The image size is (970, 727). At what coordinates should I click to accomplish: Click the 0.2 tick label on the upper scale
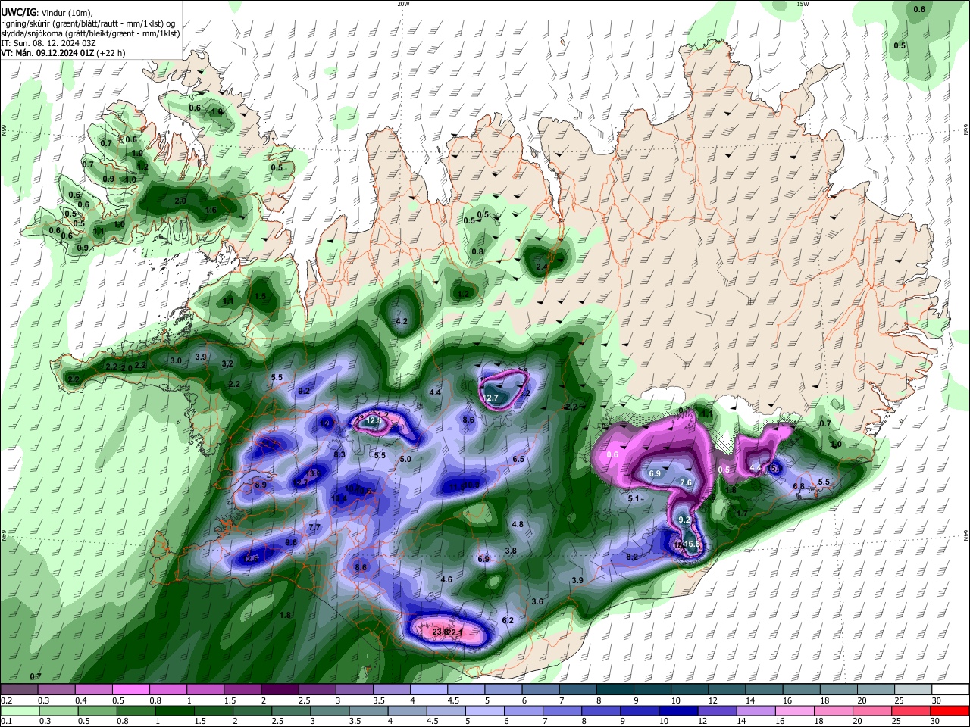5,700
